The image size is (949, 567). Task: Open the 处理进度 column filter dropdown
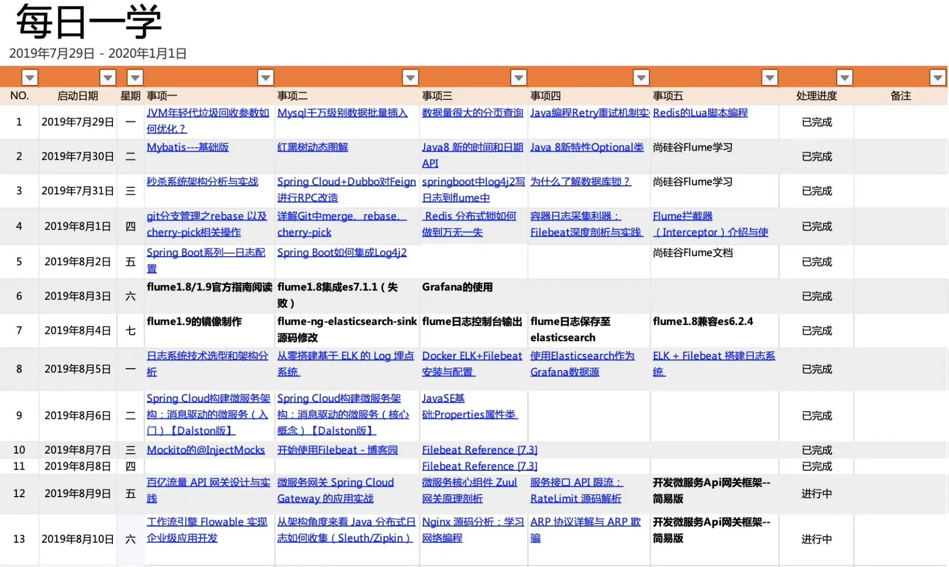[845, 78]
